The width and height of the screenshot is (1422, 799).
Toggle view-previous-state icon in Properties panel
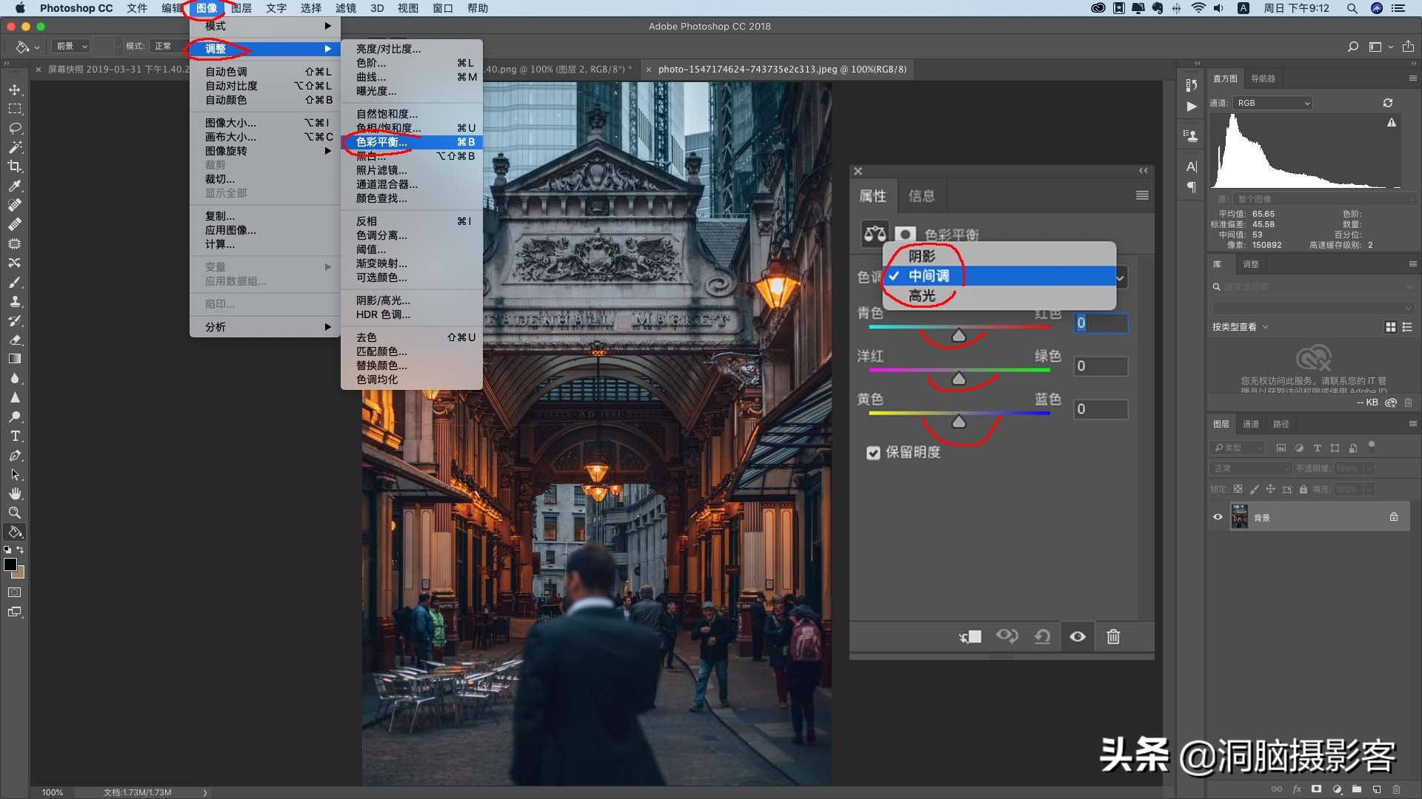click(1007, 637)
